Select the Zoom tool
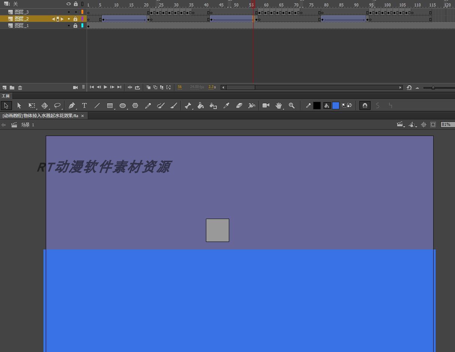 292,106
